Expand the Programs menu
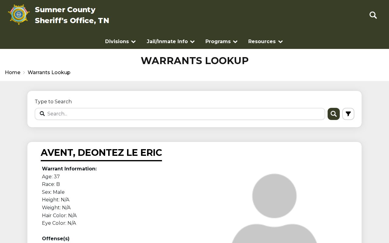This screenshot has height=243, width=389. click(221, 42)
